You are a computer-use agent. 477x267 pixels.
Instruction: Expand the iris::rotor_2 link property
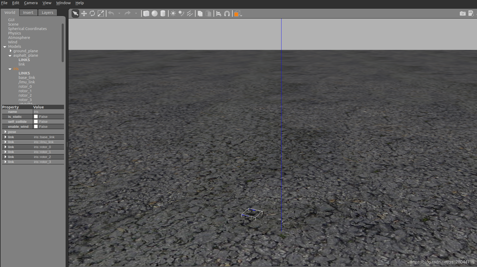(5, 157)
